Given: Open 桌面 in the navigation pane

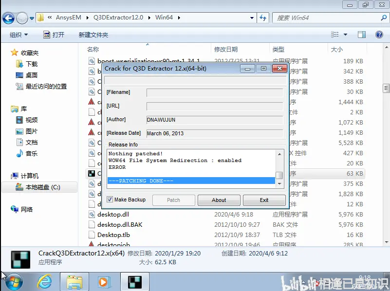Looking at the screenshot, I should coord(27,75).
